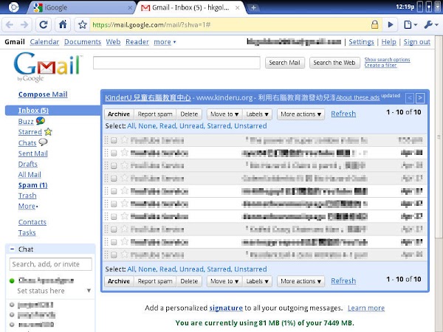This screenshot has height=332, width=443.
Task: Close the iGoogle tab
Action: 130,8
